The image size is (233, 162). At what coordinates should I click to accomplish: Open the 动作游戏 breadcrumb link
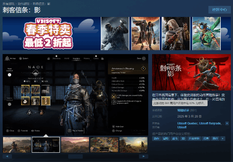pyautogui.click(x=23, y=4)
